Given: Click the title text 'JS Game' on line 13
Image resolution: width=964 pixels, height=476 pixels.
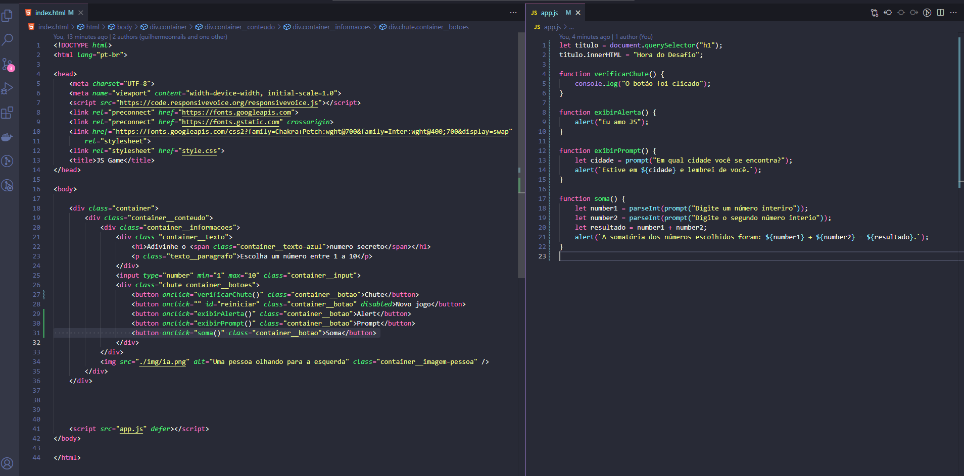Looking at the screenshot, I should (110, 161).
